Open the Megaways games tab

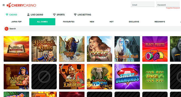(x=160, y=22)
